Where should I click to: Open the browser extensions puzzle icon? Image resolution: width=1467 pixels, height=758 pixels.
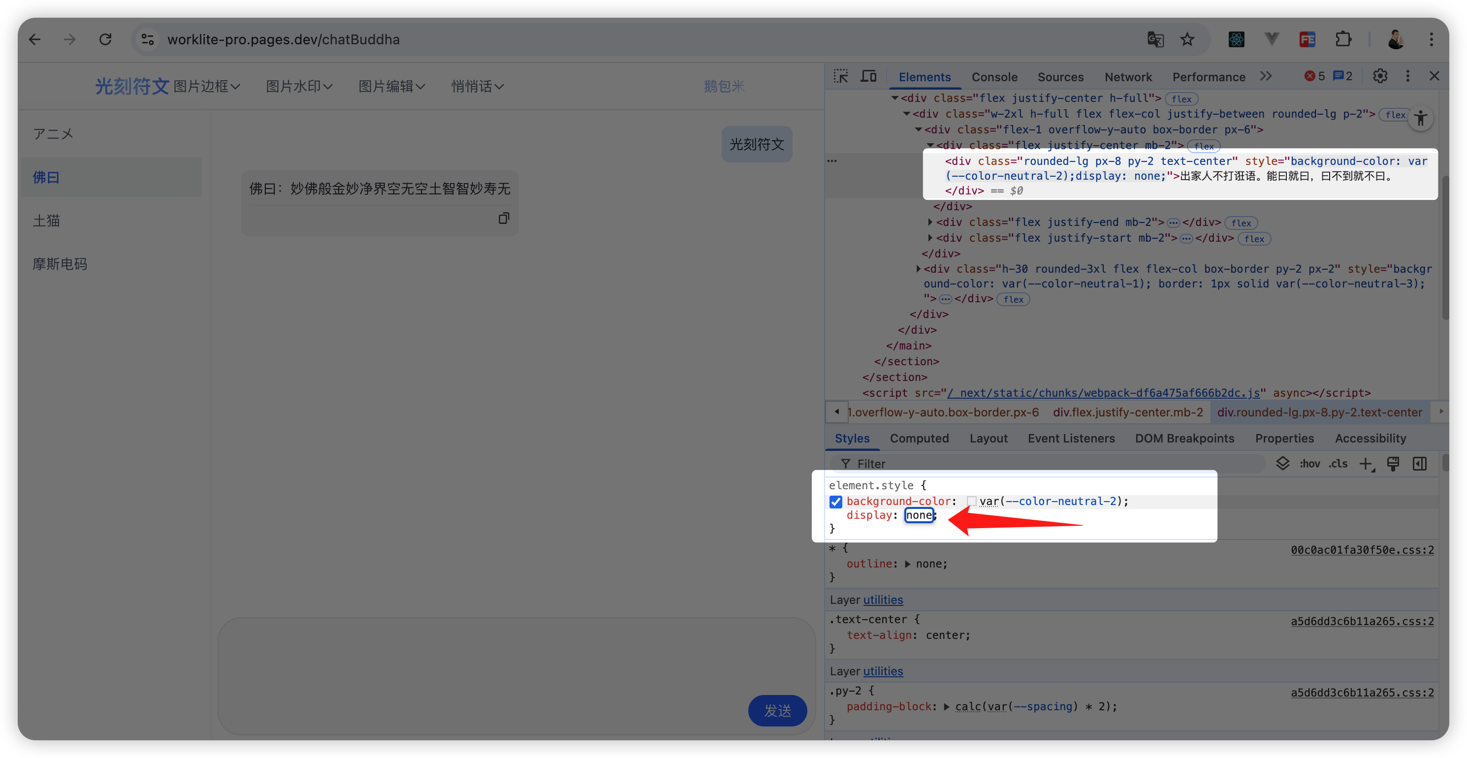pyautogui.click(x=1343, y=39)
